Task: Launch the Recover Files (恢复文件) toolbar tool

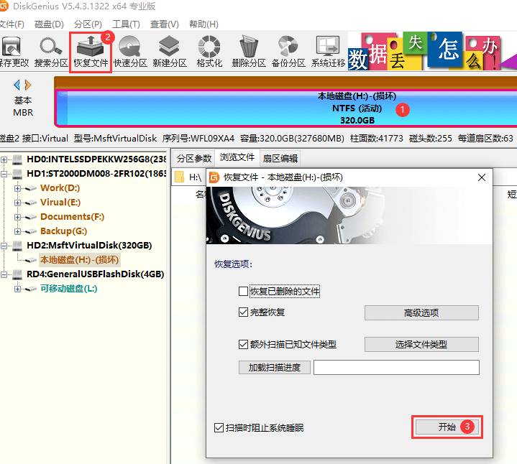Action: pos(91,52)
